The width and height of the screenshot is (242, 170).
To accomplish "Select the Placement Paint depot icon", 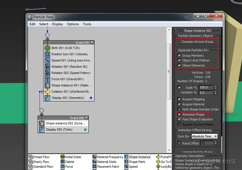I will pos(95,167).
